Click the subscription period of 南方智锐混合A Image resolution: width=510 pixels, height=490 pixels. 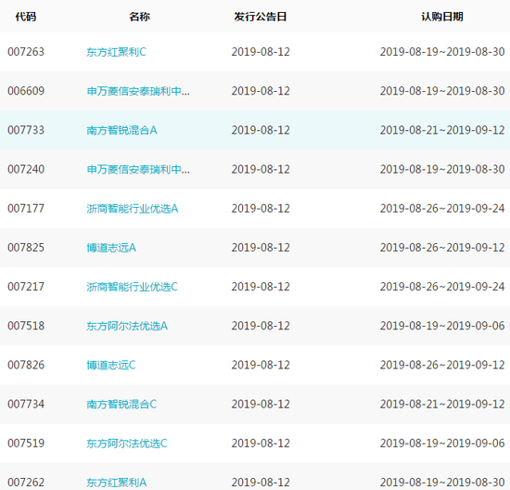(x=442, y=130)
